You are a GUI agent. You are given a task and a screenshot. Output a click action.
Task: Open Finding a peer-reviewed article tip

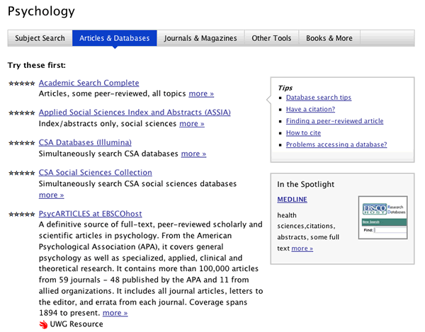tap(335, 121)
